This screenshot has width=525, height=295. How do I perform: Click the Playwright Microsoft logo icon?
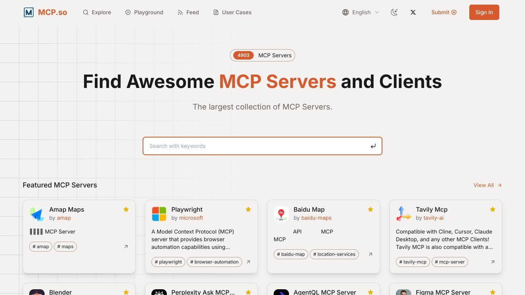click(159, 214)
